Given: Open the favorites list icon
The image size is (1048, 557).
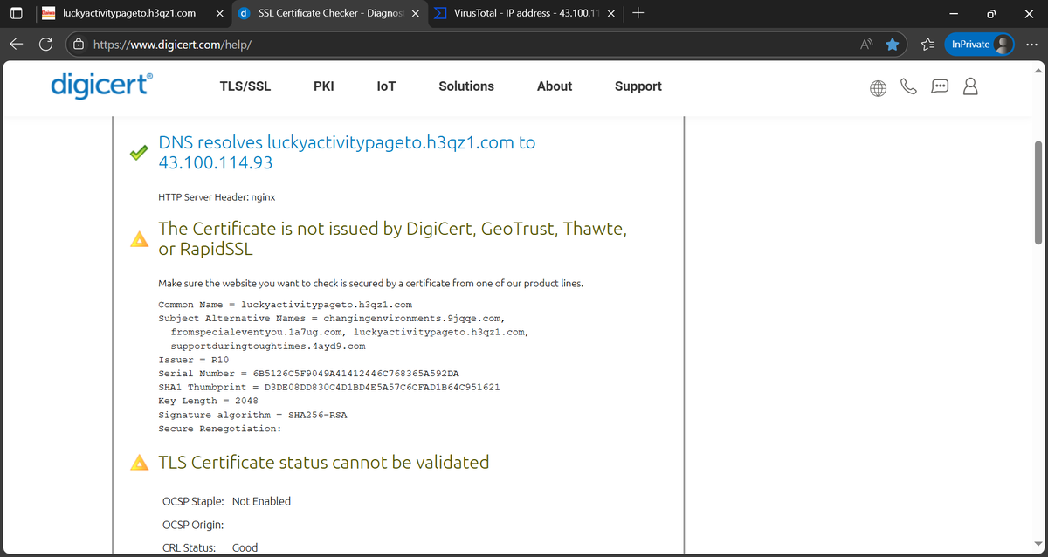Looking at the screenshot, I should pyautogui.click(x=927, y=45).
